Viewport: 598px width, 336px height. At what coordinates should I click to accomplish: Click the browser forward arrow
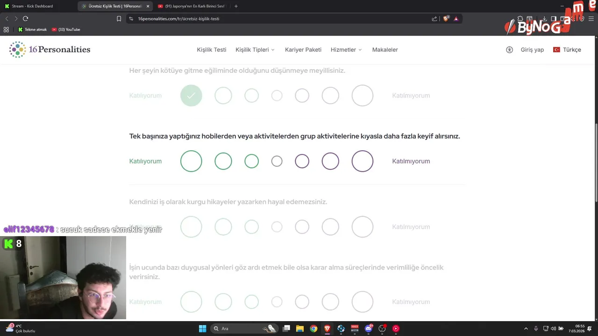pyautogui.click(x=15, y=19)
